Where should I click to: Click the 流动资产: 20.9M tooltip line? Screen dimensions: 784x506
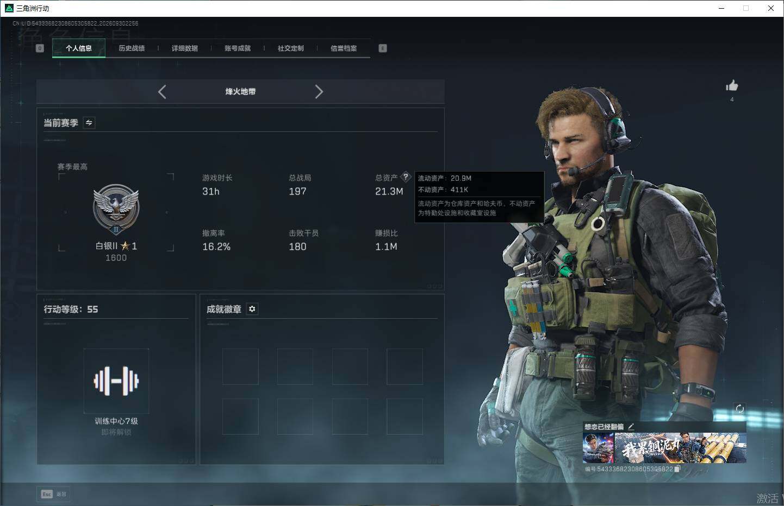coord(445,178)
